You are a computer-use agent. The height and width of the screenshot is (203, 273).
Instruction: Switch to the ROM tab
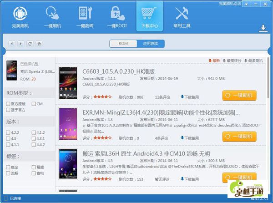click(123, 44)
